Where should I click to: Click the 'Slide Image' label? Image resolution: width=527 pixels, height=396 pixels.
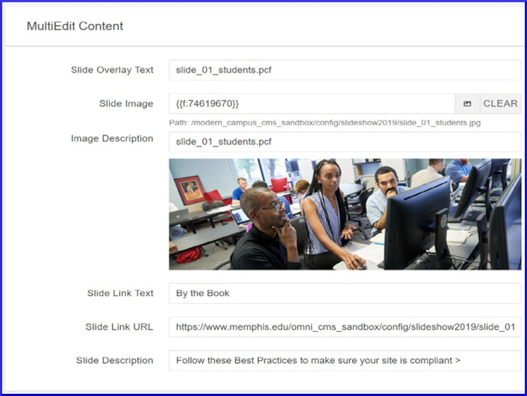[126, 104]
